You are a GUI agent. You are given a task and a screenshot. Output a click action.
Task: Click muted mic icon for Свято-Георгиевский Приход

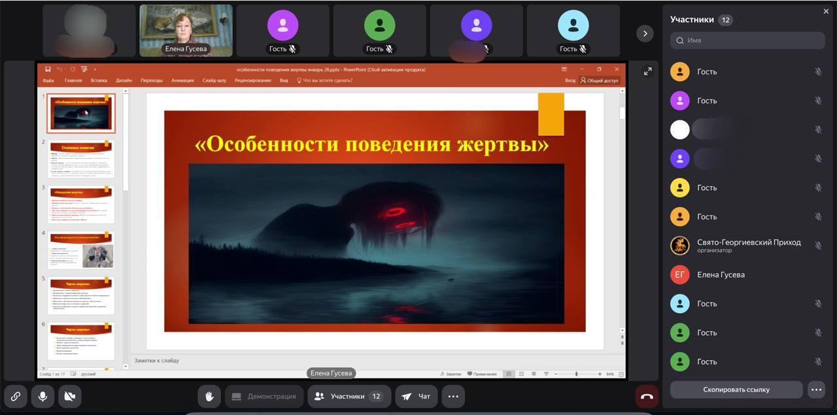click(818, 246)
